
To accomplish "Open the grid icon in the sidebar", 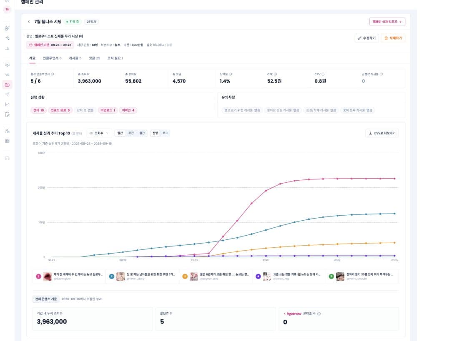I will tap(7, 141).
